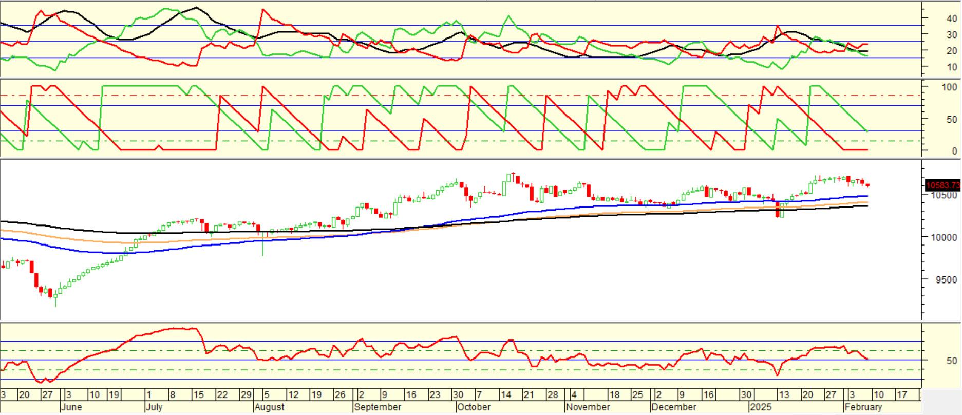
Task: Click date label 15 in July
Action: click(x=198, y=395)
